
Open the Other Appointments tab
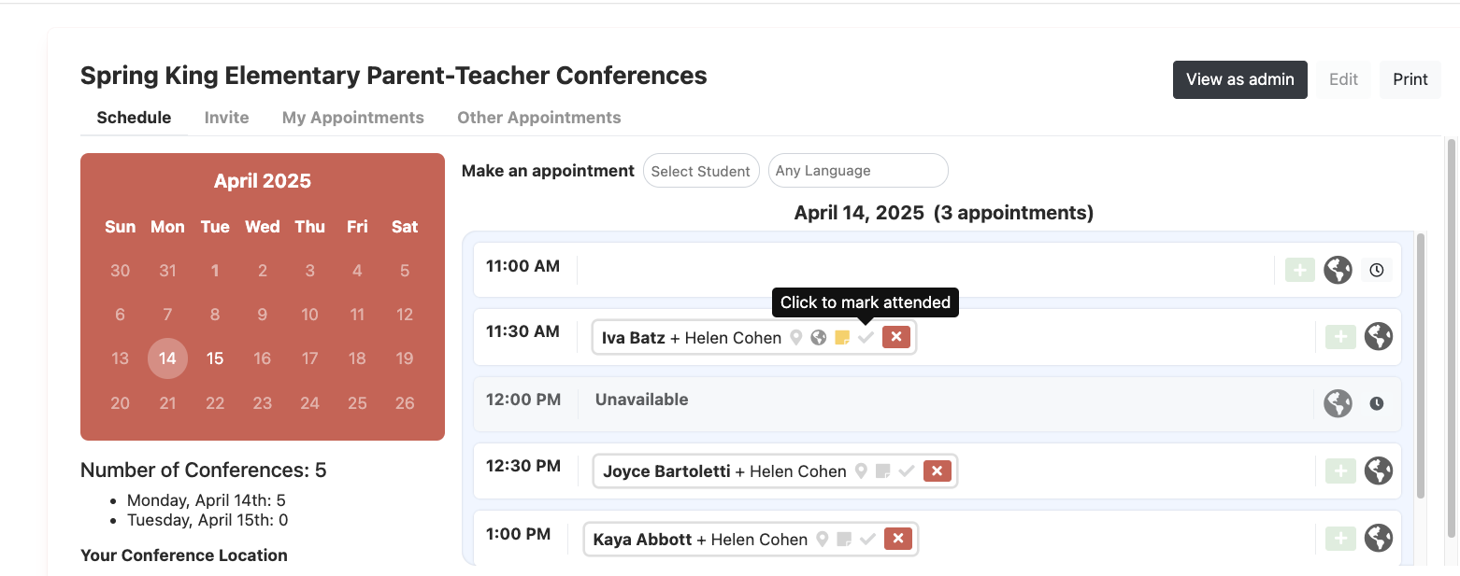[538, 118]
